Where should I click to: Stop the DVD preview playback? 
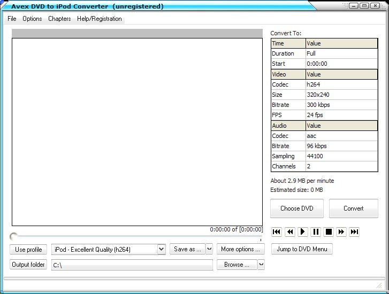pyautogui.click(x=329, y=232)
